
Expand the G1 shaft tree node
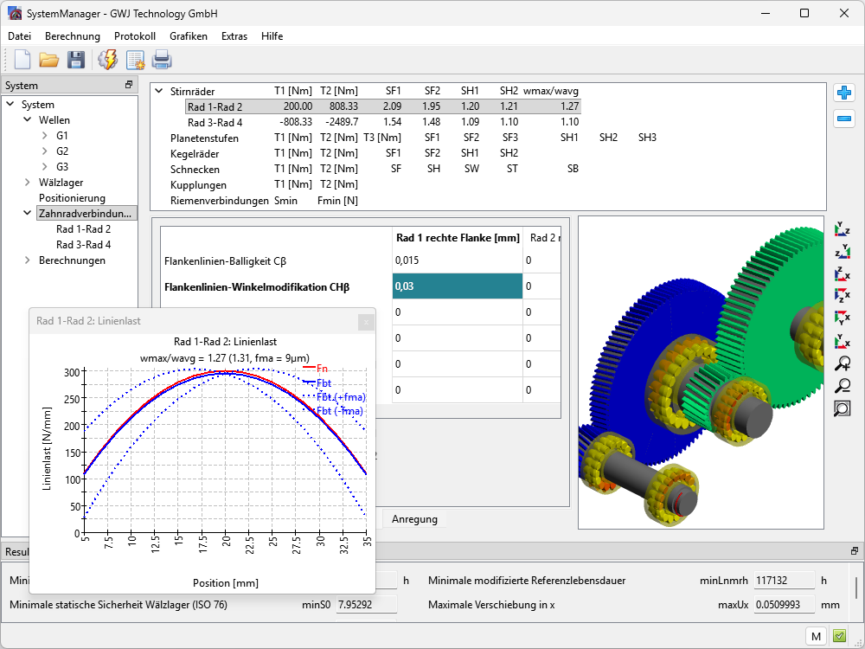(45, 136)
